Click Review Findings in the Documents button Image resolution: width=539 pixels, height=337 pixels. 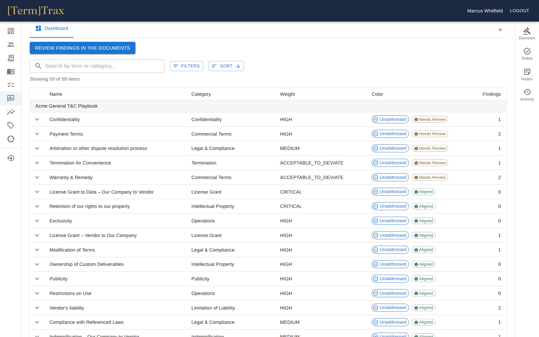[x=82, y=48]
